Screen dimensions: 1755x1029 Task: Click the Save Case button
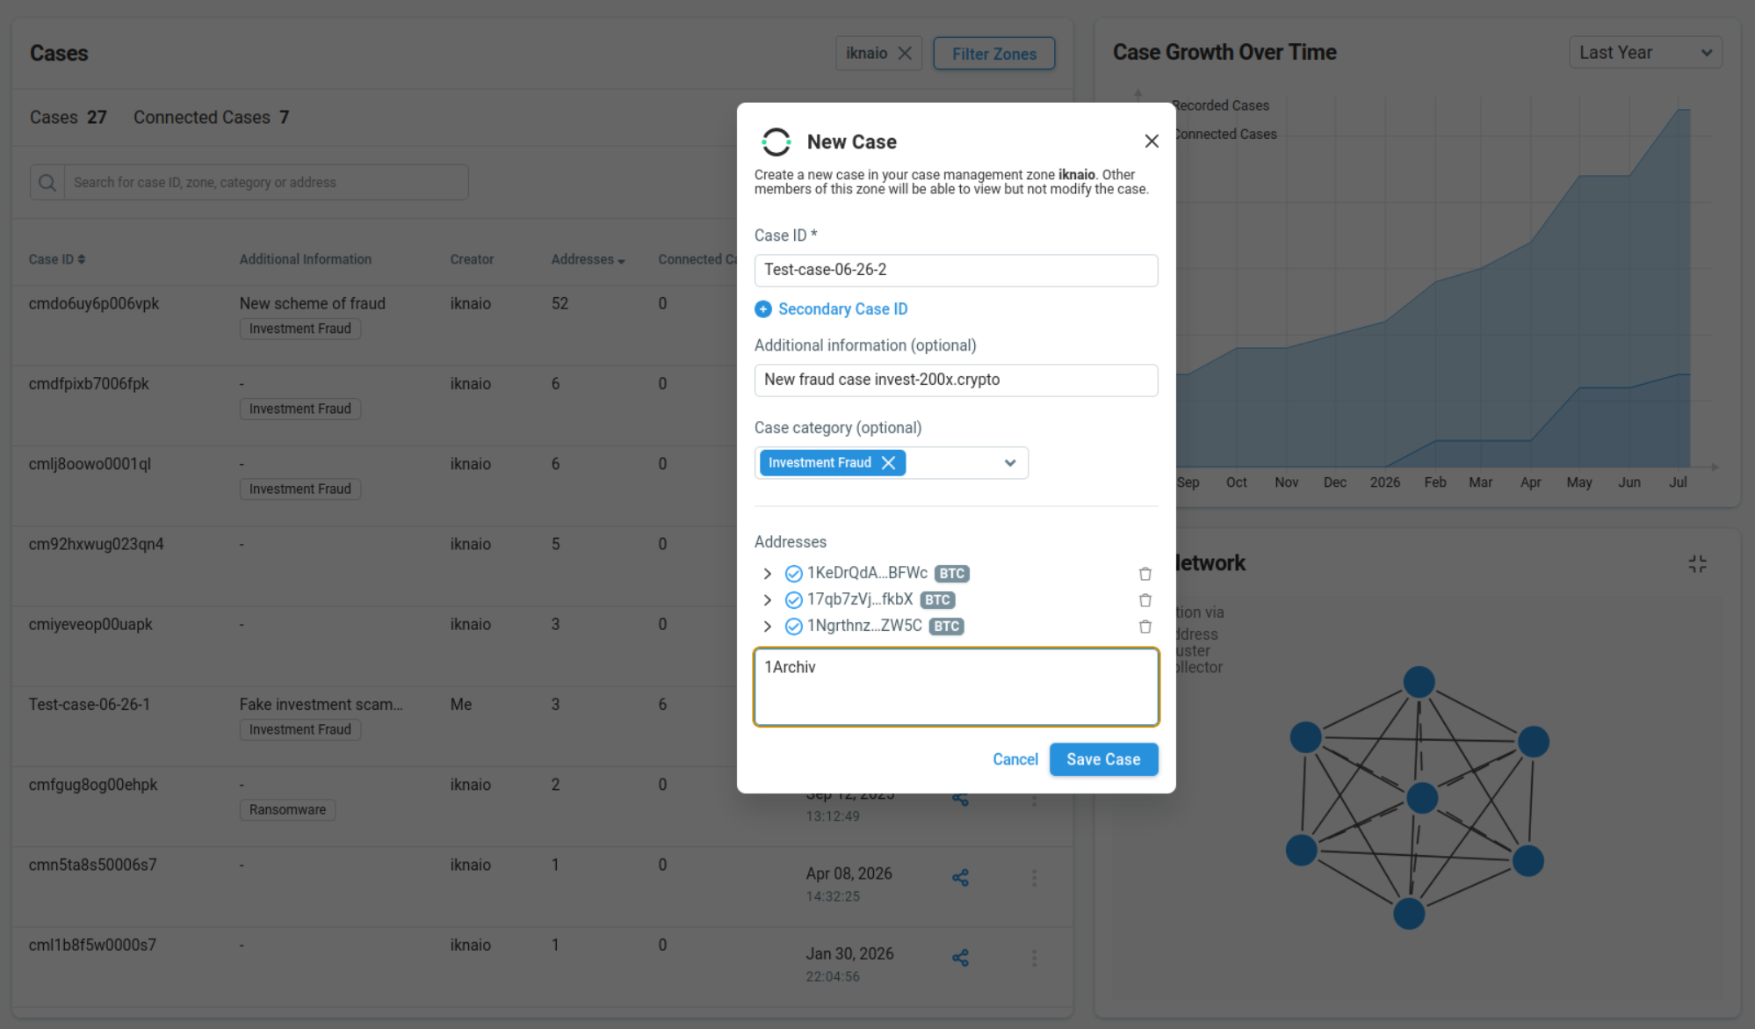[x=1103, y=759]
